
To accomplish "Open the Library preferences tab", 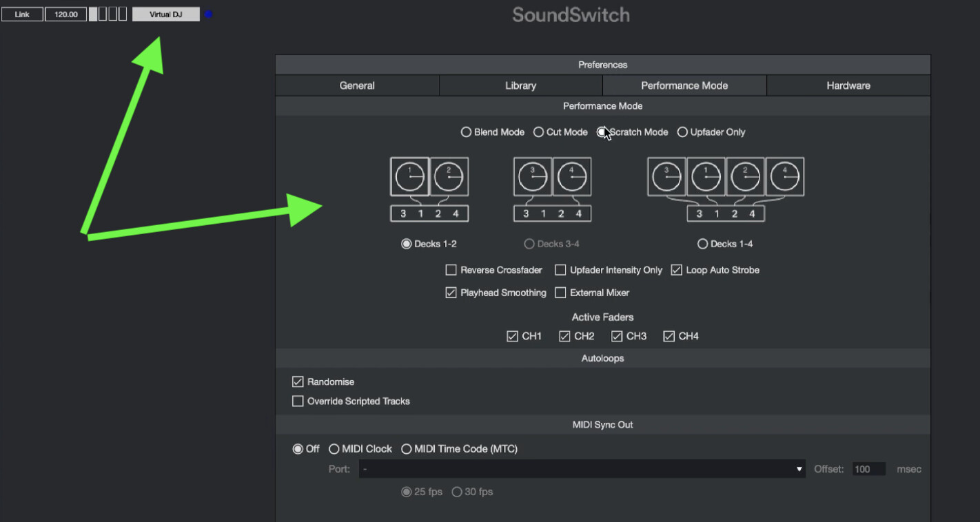I will point(520,85).
